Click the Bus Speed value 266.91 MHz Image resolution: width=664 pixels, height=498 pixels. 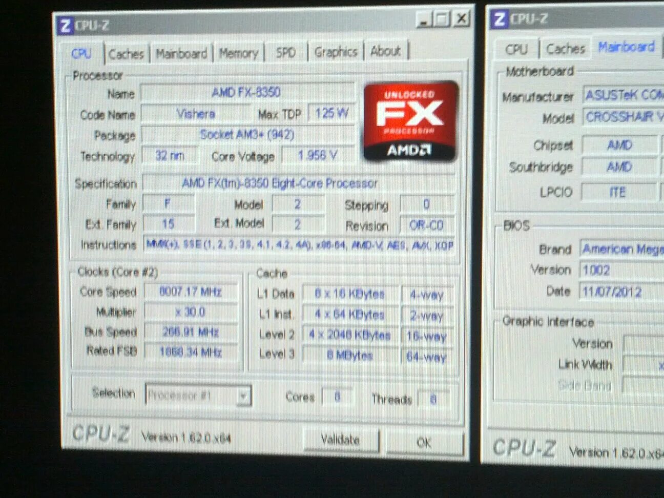pos(191,332)
